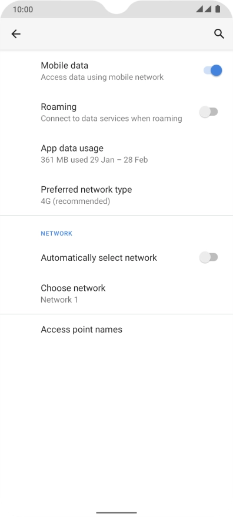Image resolution: width=233 pixels, height=517 pixels.
Task: Tap the second signal strength icon
Action: tap(208, 9)
